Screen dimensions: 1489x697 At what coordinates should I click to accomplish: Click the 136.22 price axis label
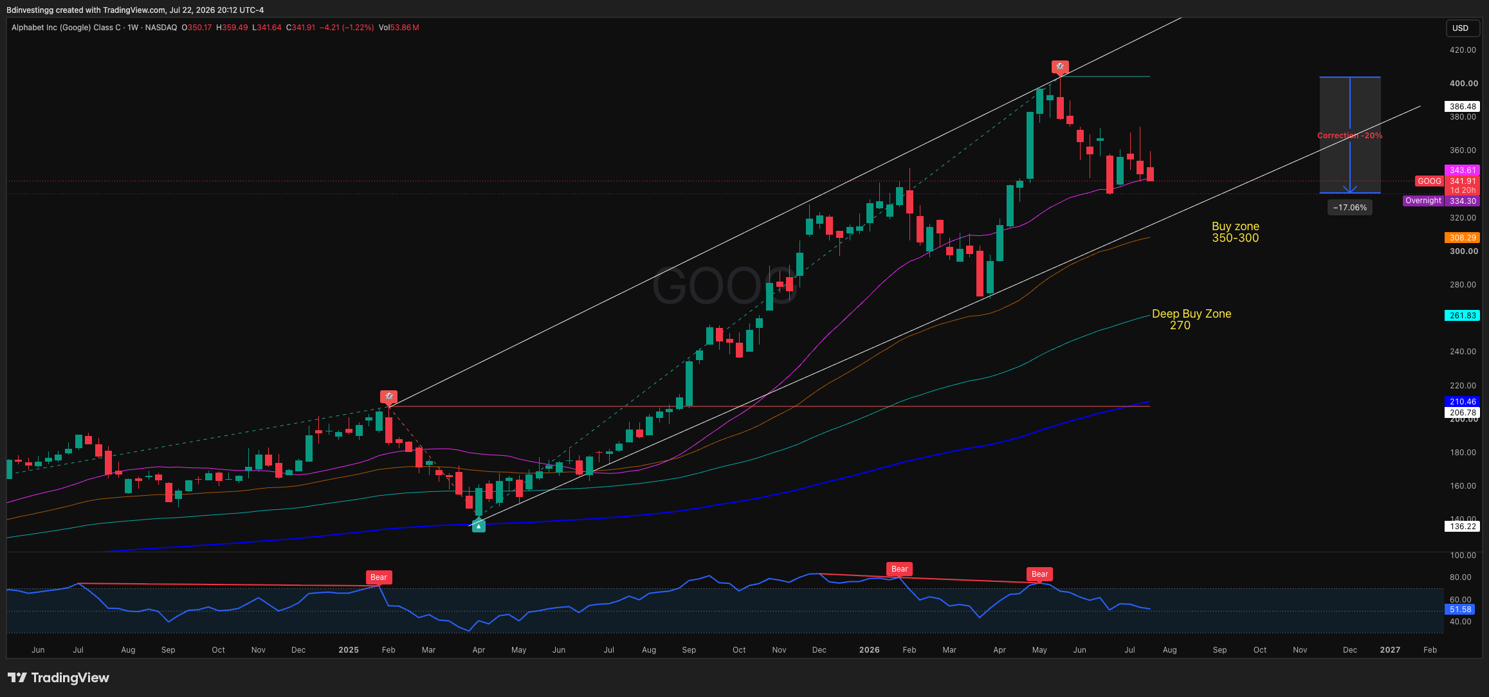[1463, 527]
